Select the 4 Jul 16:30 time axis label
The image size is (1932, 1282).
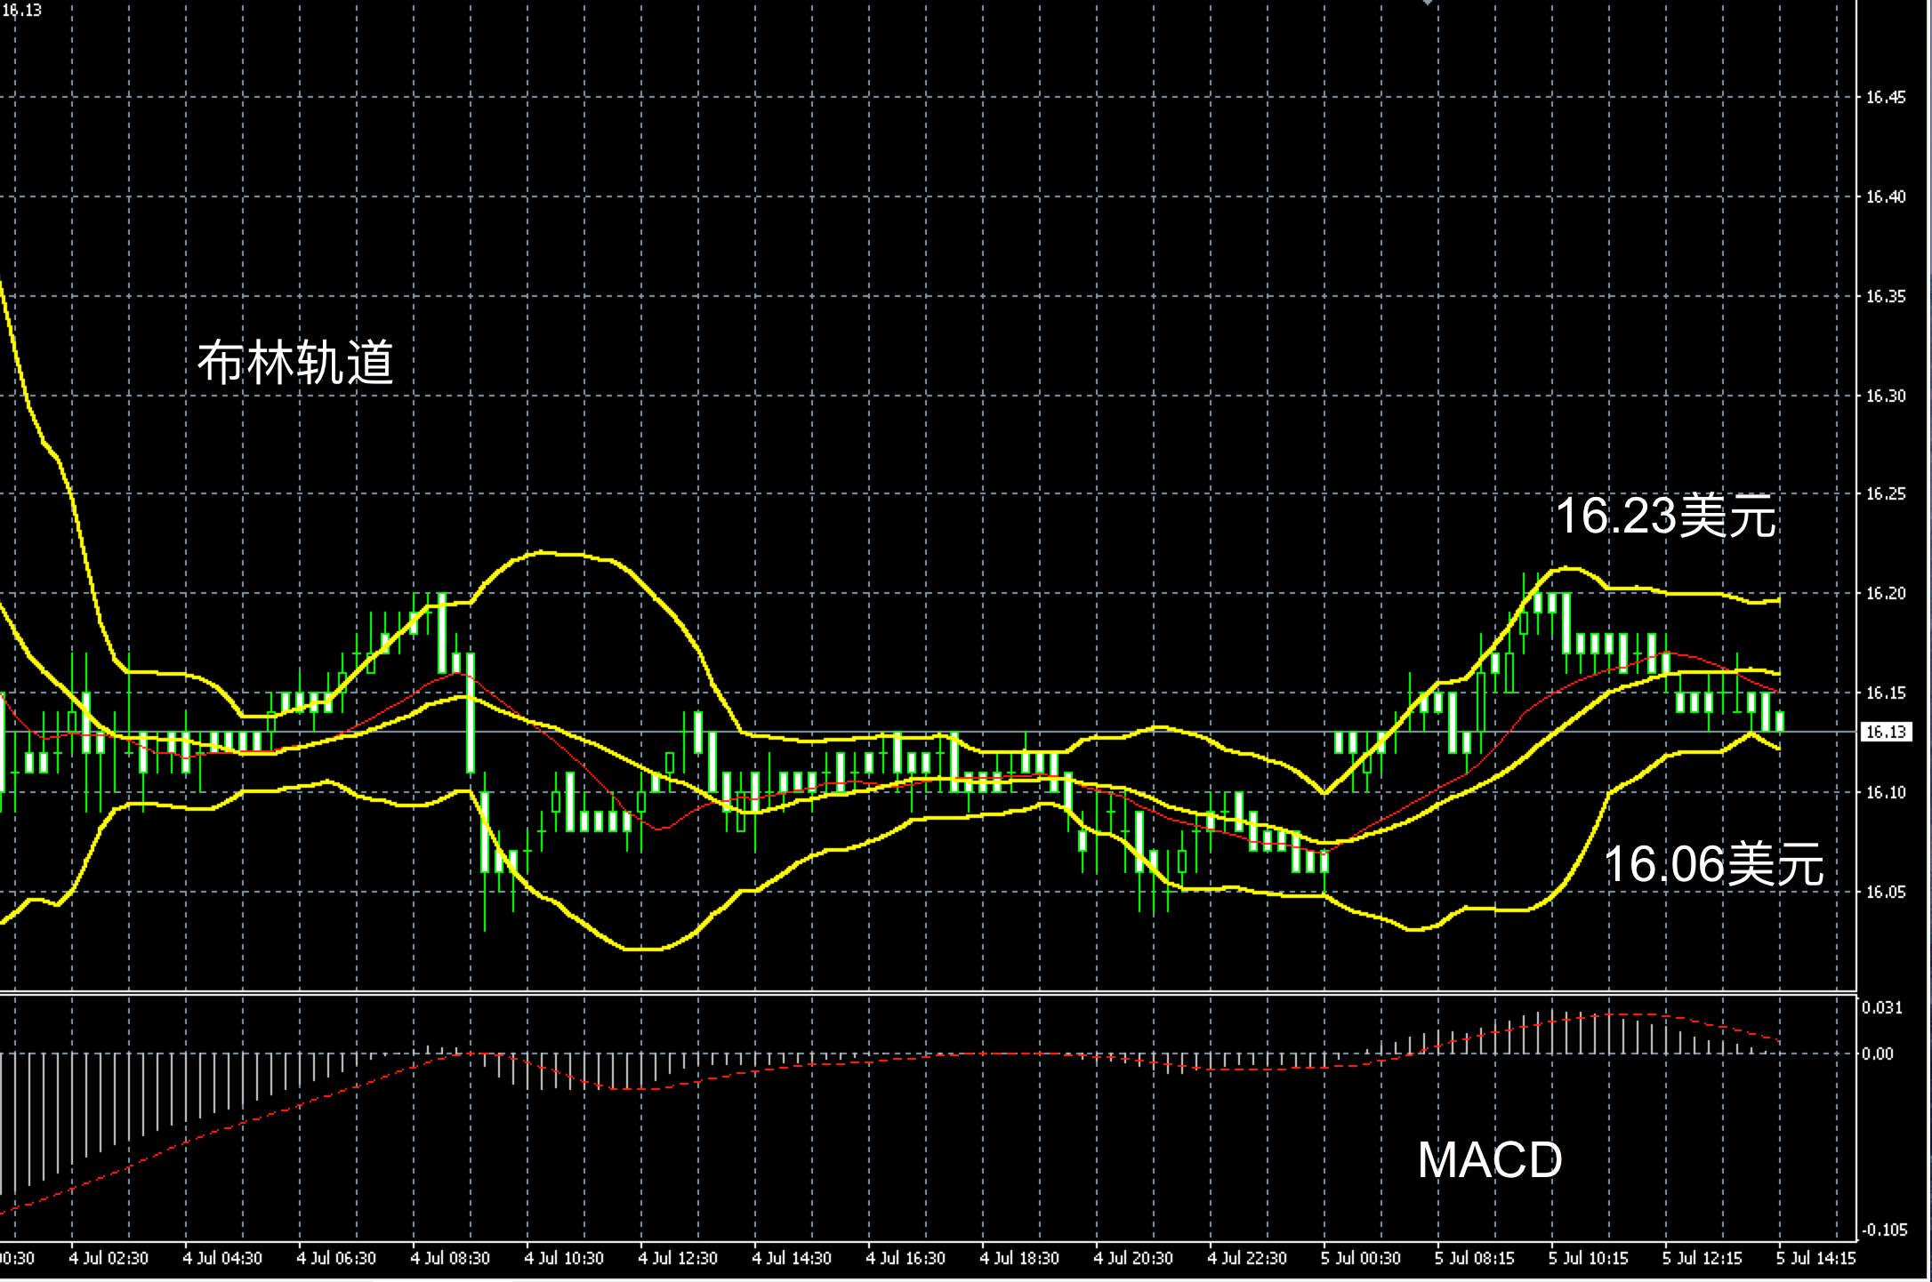pyautogui.click(x=906, y=1259)
